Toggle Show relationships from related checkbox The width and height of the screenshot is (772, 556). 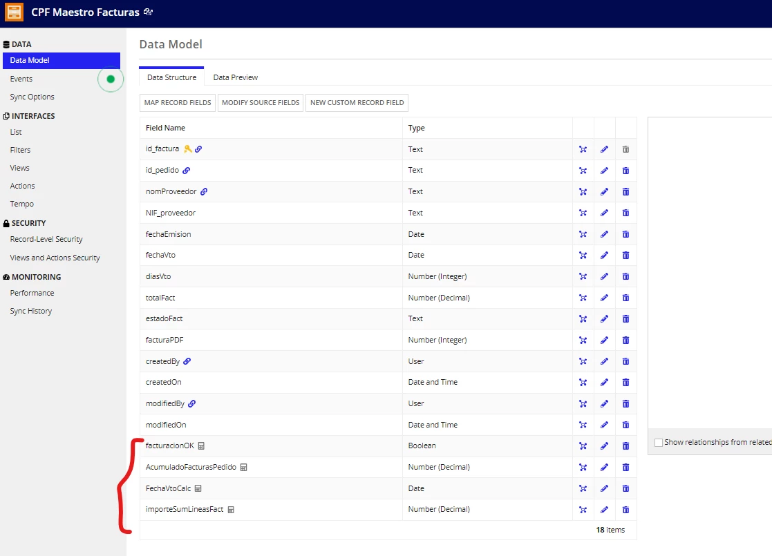pos(658,442)
